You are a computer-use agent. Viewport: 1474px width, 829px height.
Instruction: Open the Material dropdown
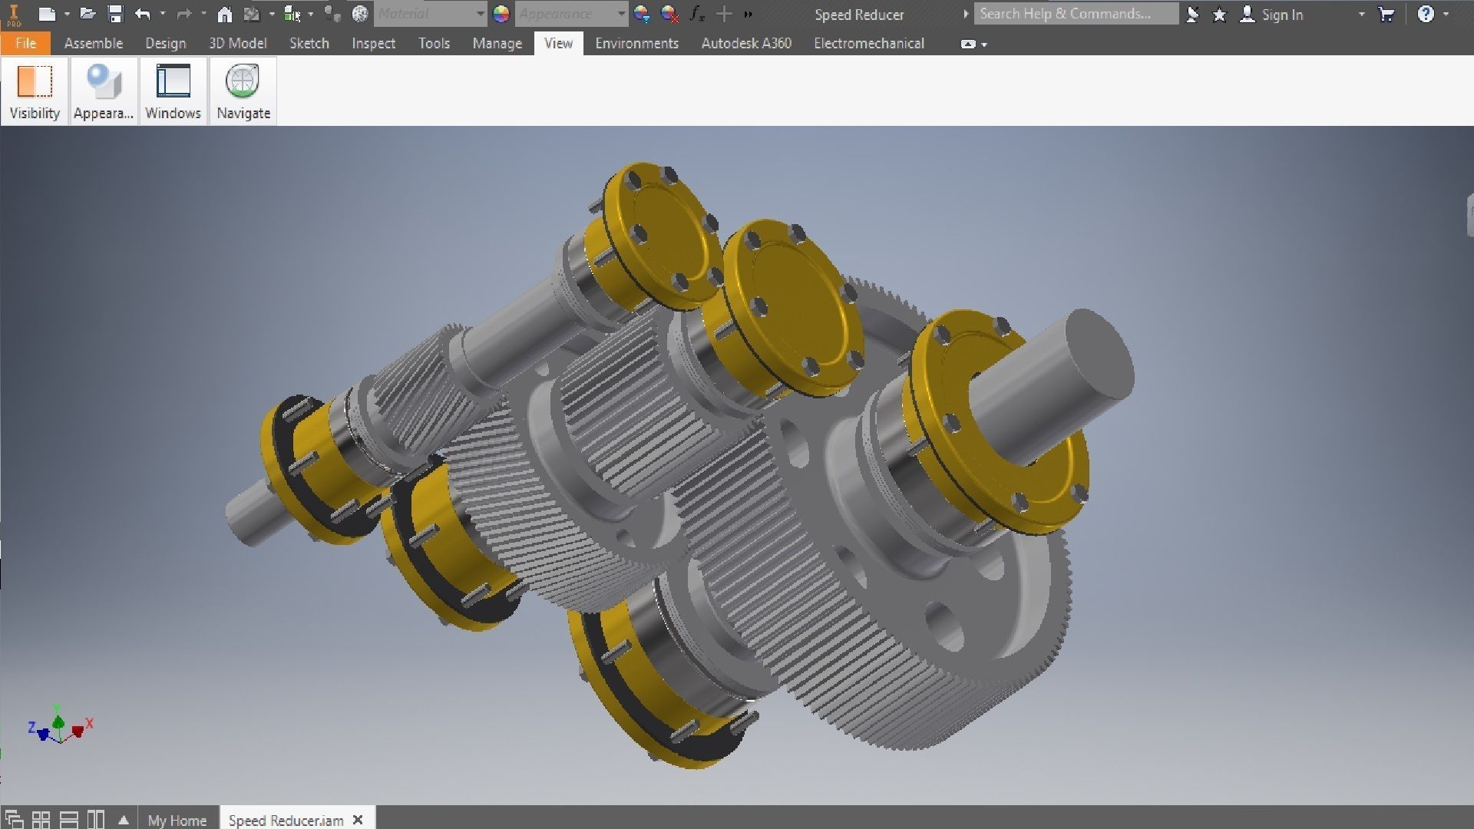(480, 14)
